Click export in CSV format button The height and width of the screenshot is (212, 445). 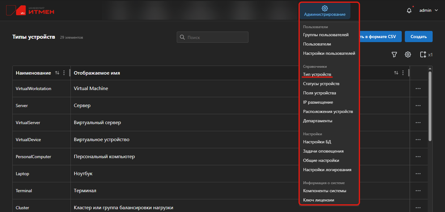[380, 37]
